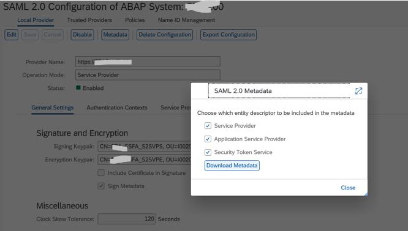Close the metadata dialog via Close link
Viewport: 408px width, 231px height.
click(x=348, y=188)
